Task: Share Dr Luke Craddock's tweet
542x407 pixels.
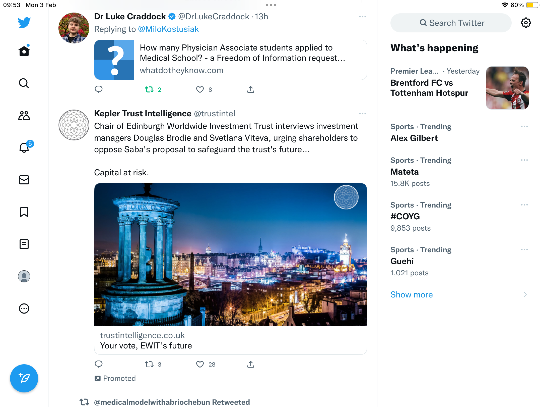Action: 251,89
